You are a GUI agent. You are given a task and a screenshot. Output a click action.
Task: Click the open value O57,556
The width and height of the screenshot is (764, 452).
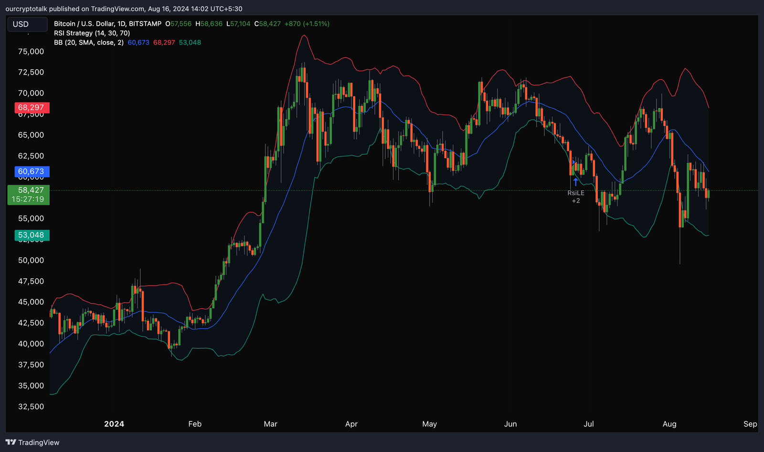(x=178, y=23)
